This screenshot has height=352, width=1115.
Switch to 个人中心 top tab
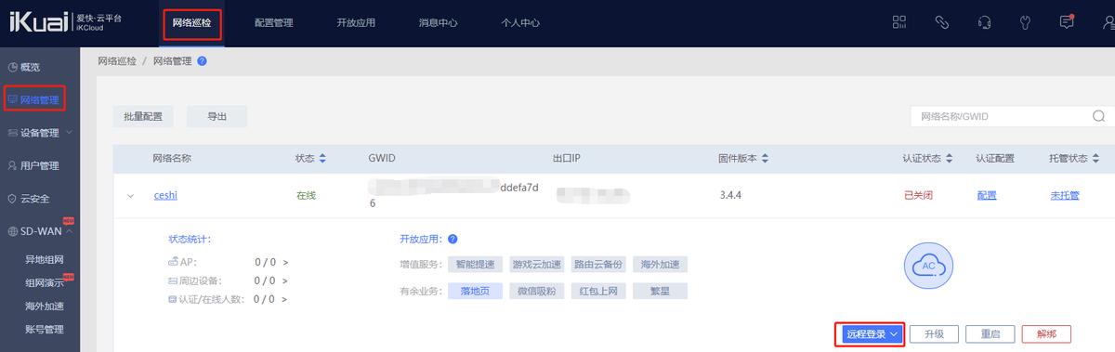click(x=520, y=22)
